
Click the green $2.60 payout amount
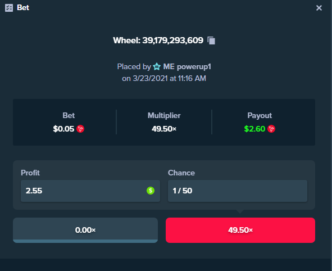pos(254,129)
